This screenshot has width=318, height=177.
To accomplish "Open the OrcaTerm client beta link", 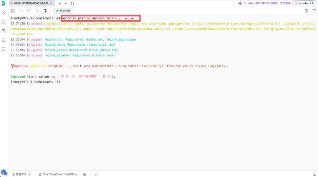I will tap(264, 3).
